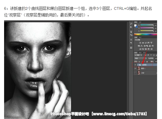
Task: Click the layer fill field
Action: click(x=156, y=62)
